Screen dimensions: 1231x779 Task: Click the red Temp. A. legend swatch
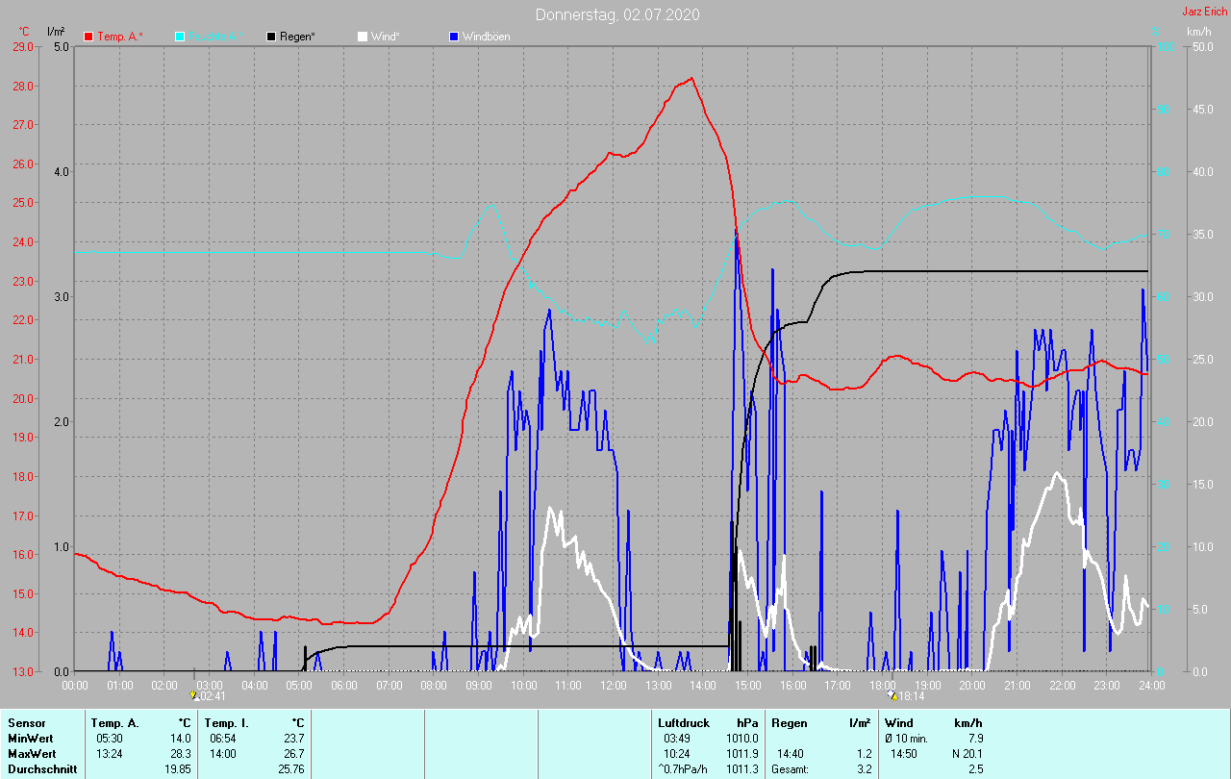click(x=88, y=37)
